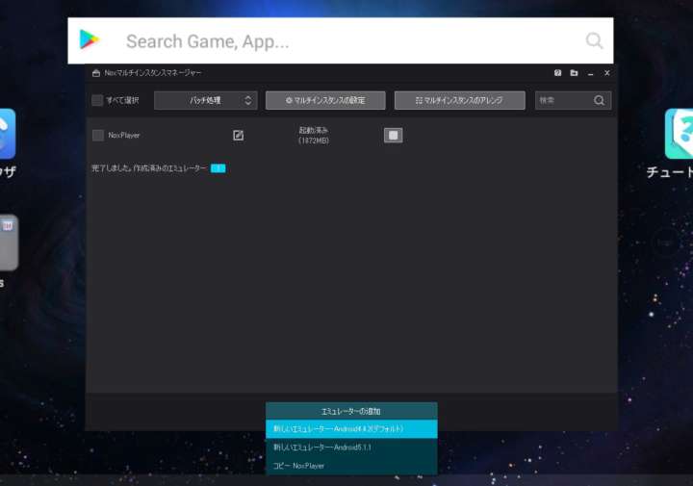Choose コピー NoxPlayer menu entry

coord(351,466)
